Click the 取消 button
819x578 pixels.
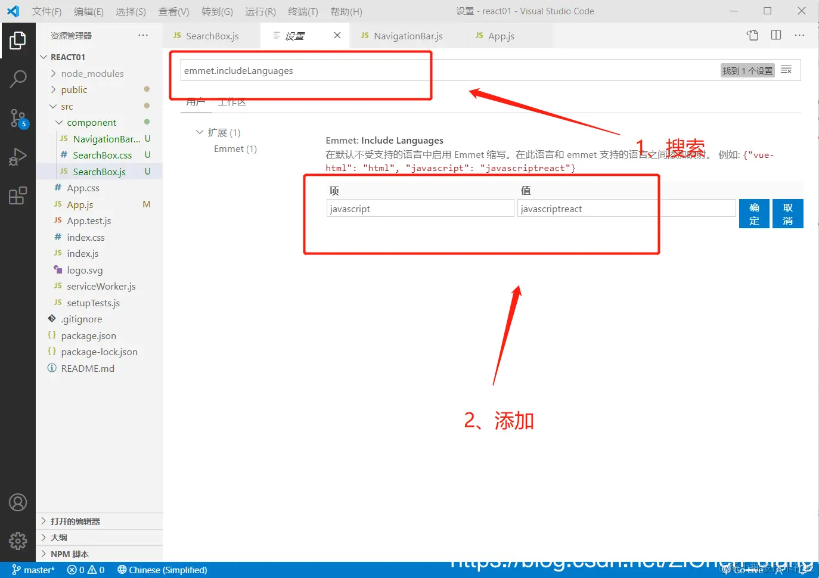pyautogui.click(x=788, y=213)
